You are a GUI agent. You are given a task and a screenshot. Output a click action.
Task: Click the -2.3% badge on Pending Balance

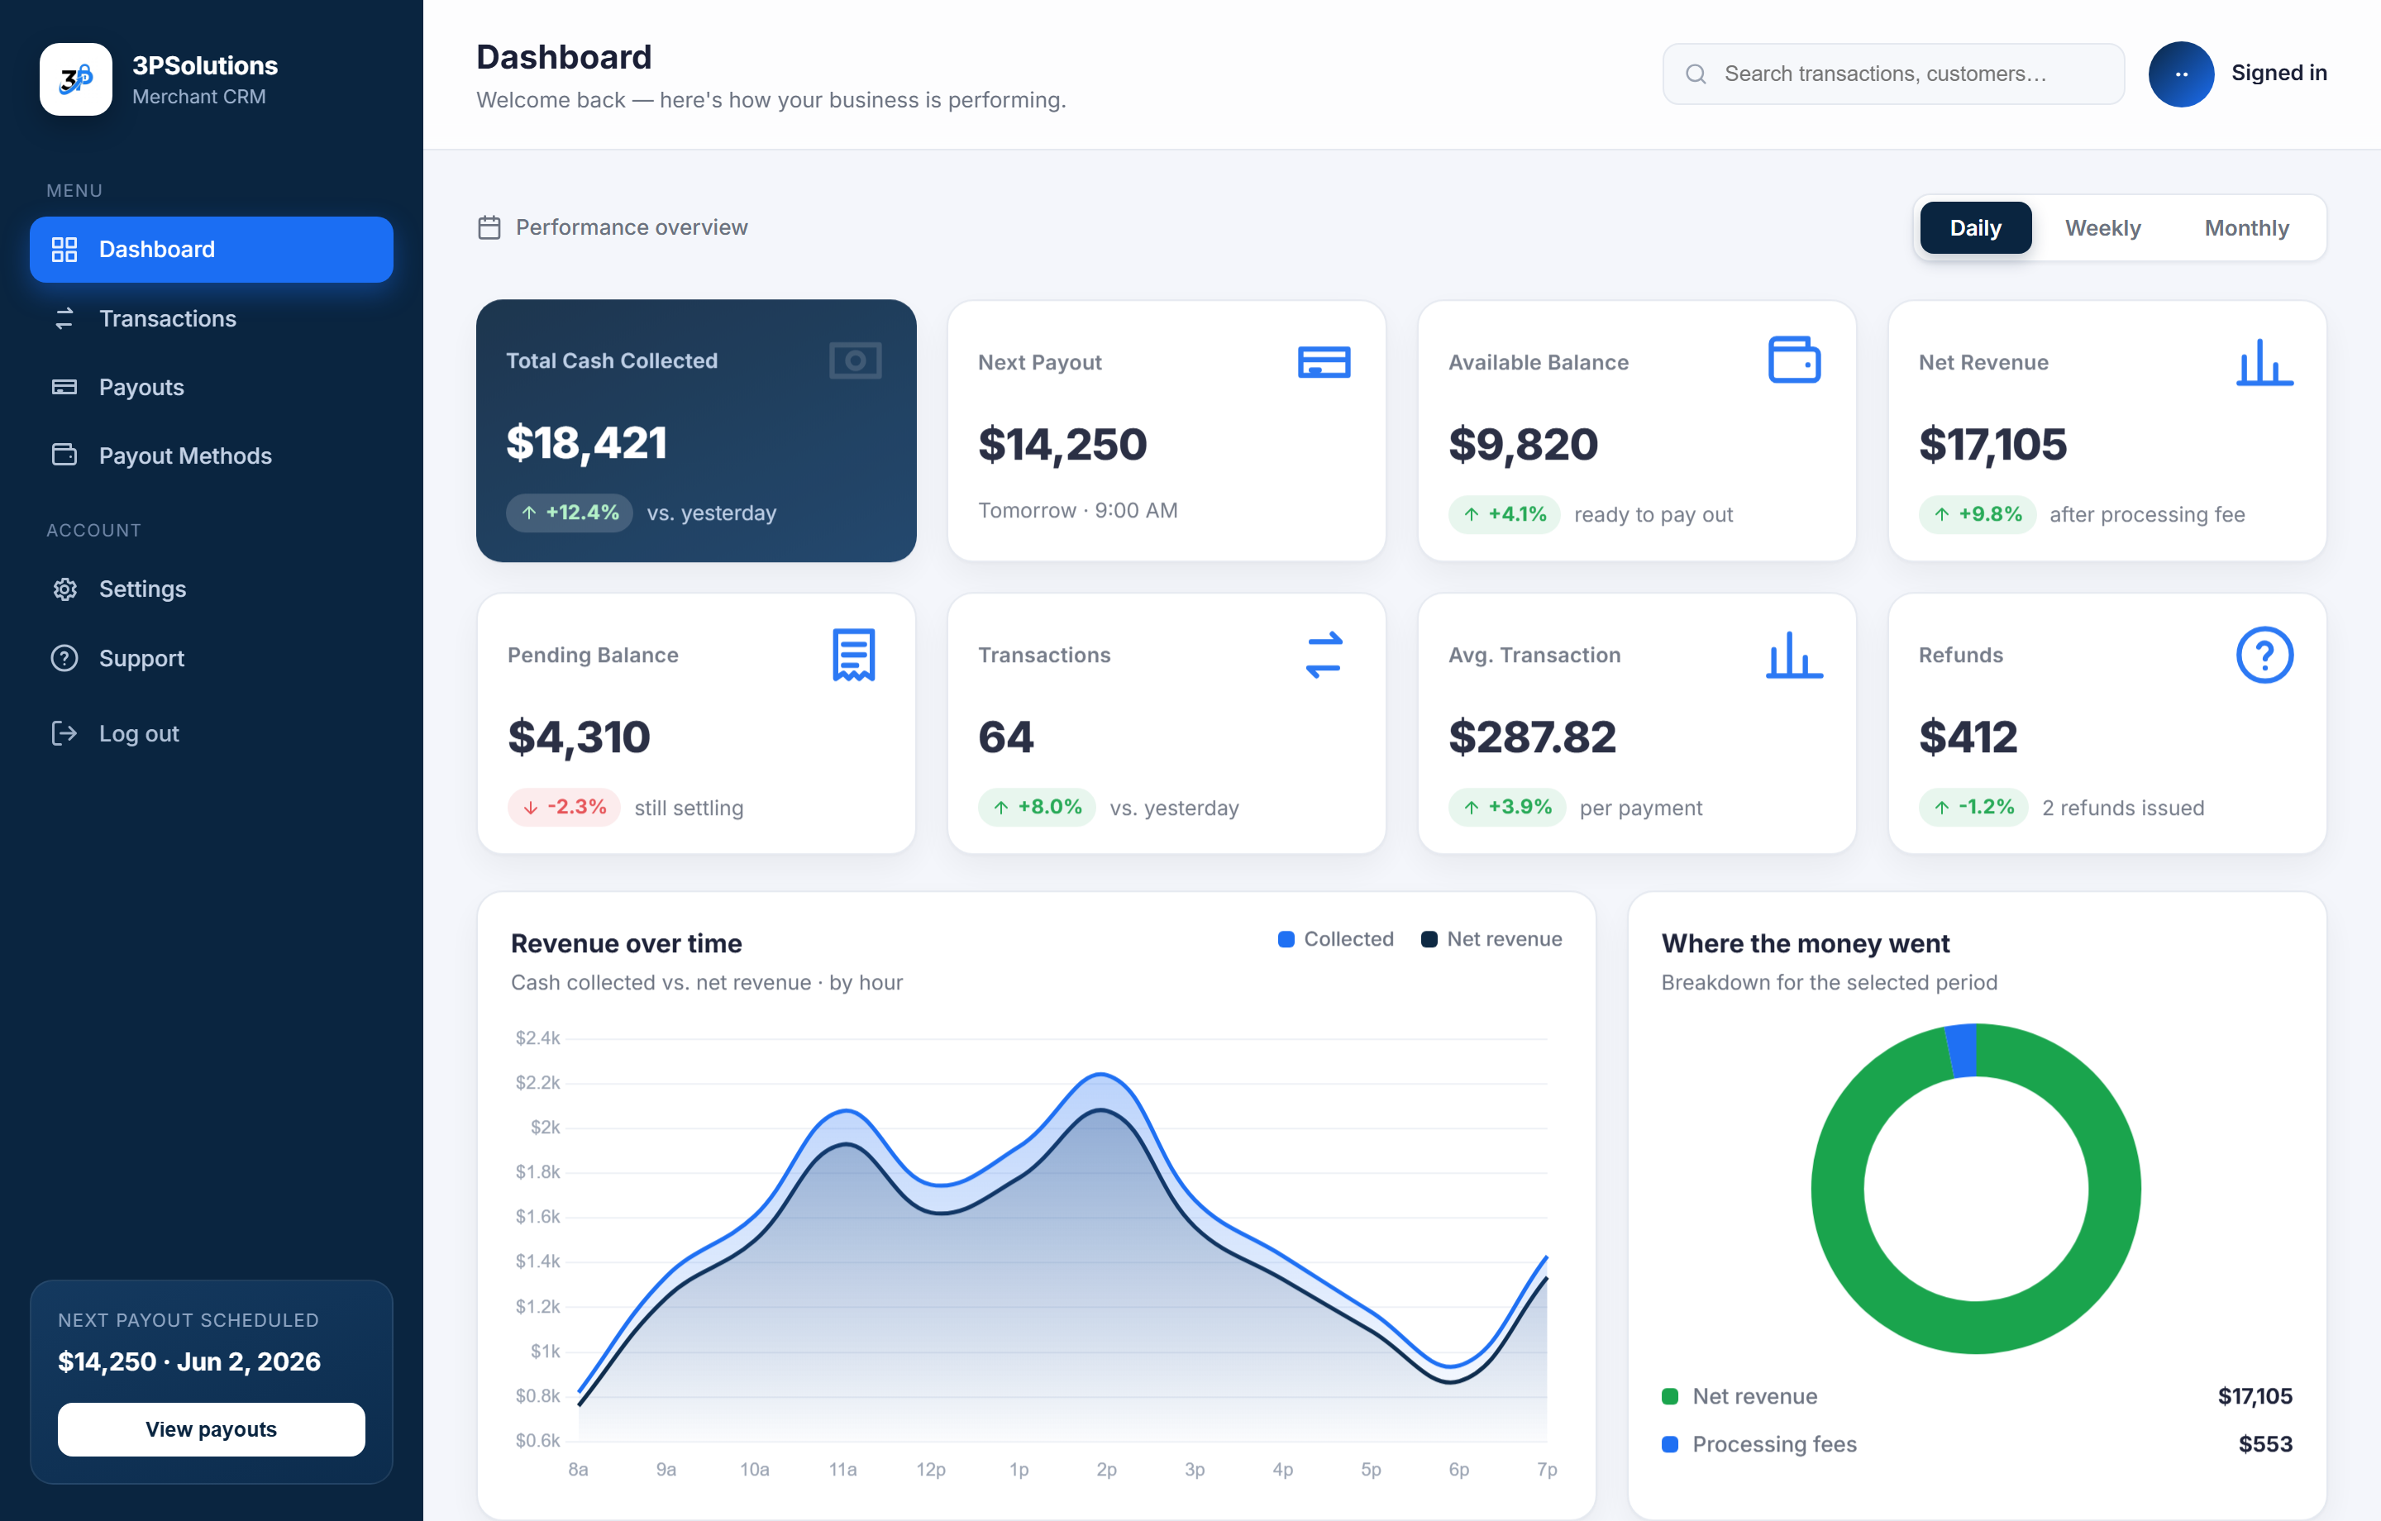(x=564, y=807)
